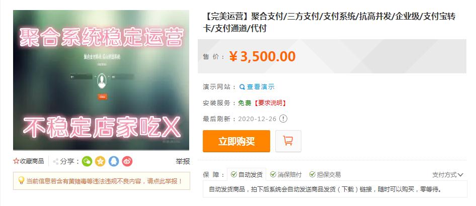476x206 pixels.
Task: Click the lightbulb icon in the report notice
Action: pyautogui.click(x=21, y=181)
